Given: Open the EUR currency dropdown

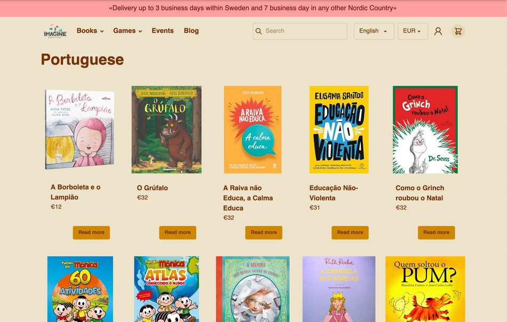Looking at the screenshot, I should [x=413, y=31].
